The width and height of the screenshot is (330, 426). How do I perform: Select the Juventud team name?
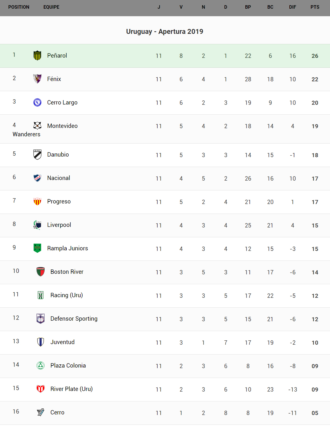tap(63, 342)
